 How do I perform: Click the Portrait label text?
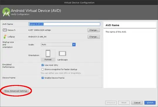[x=48, y=60]
